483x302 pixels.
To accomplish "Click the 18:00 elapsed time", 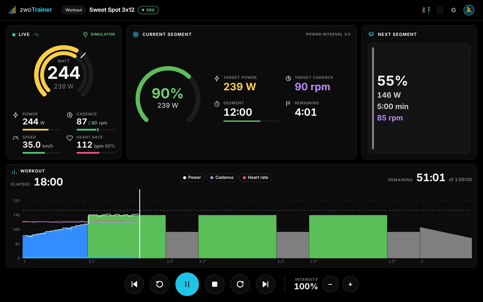I will 48,182.
